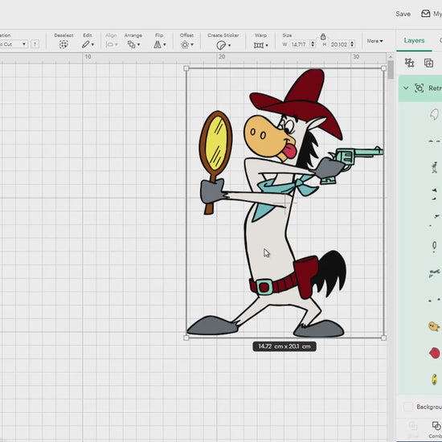442x442 pixels.
Task: Expand the Edit dropdown arrow
Action: [92, 45]
